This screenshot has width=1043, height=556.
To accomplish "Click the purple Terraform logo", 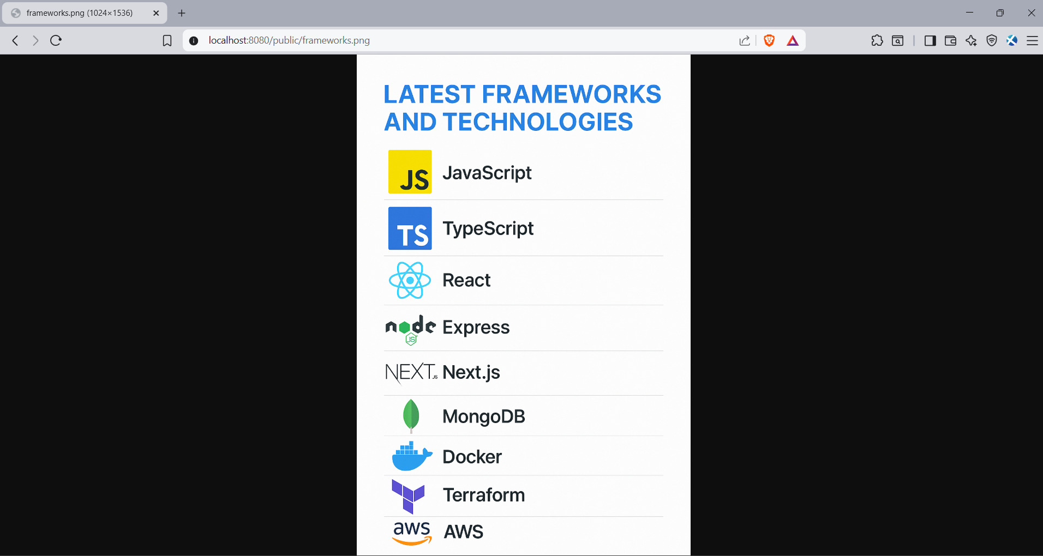I will coord(408,496).
